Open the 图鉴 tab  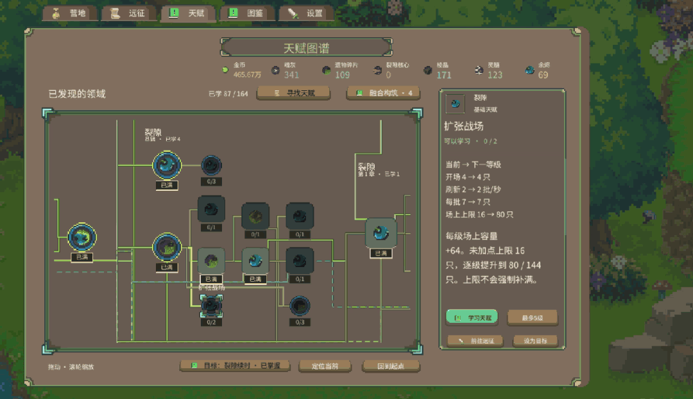tap(248, 13)
